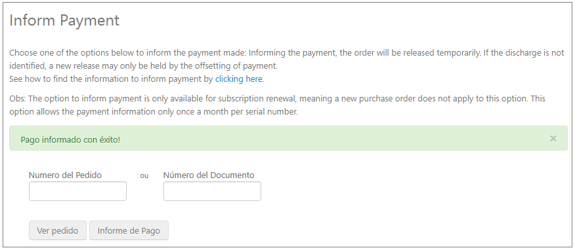Image resolution: width=575 pixels, height=250 pixels.
Task: Click the word "Obs:" in the note
Action: click(18, 99)
